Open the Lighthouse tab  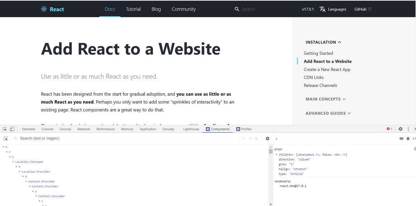tap(191, 129)
